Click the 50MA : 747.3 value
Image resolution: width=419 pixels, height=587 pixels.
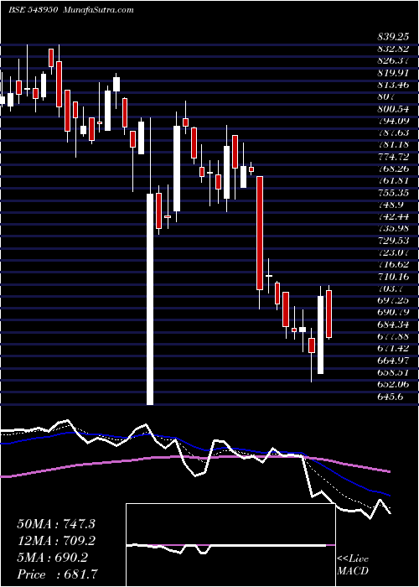tap(56, 524)
